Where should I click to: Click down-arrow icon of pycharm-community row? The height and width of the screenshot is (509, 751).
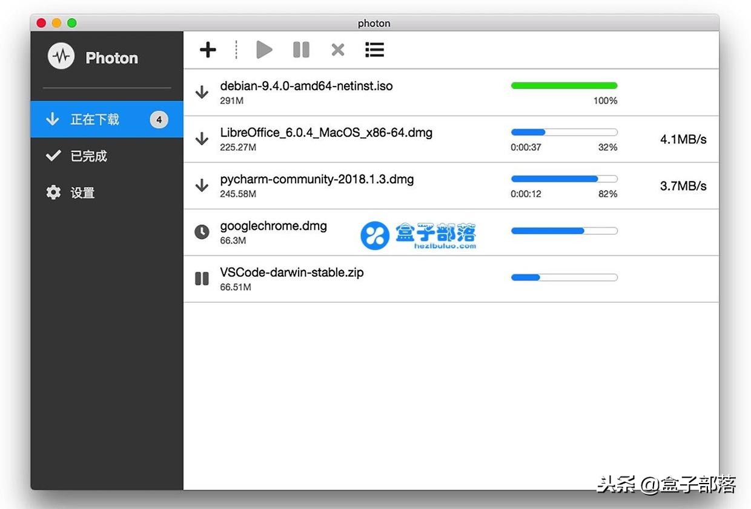click(x=202, y=185)
